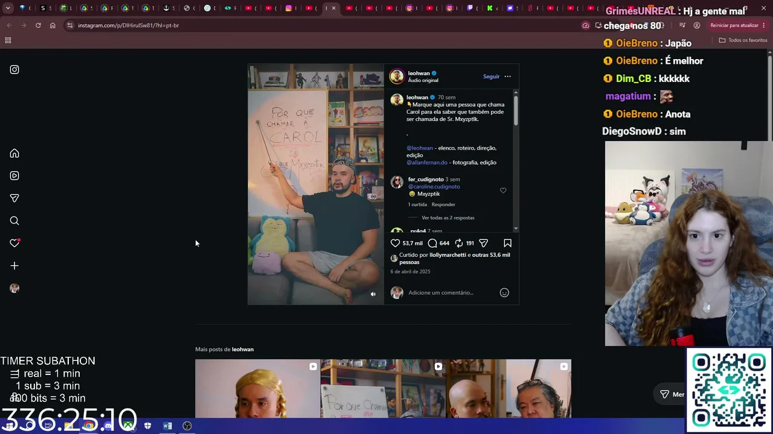Focus the Adicione um comentário field
This screenshot has height=434, width=773.
452,293
